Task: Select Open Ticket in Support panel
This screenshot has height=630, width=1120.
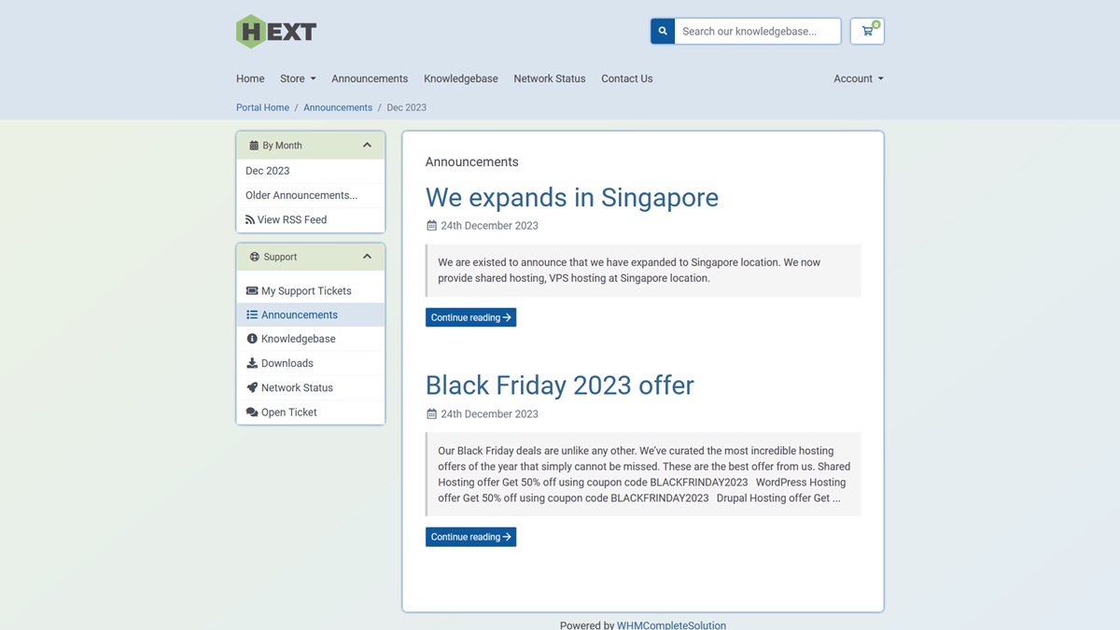Action: tap(288, 412)
